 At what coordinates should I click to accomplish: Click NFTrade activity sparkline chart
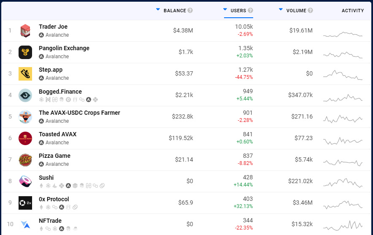click(343, 225)
